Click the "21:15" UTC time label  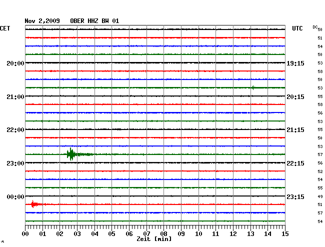[x=295, y=130]
